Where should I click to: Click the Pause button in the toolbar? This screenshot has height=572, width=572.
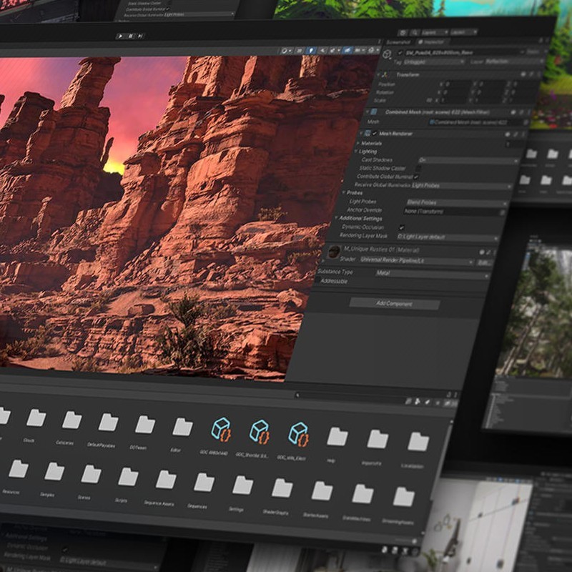coord(130,36)
